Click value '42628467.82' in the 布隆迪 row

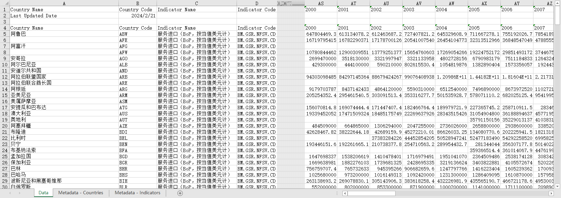[321, 132]
